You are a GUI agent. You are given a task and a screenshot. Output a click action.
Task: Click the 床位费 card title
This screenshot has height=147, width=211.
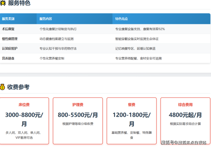24,105
